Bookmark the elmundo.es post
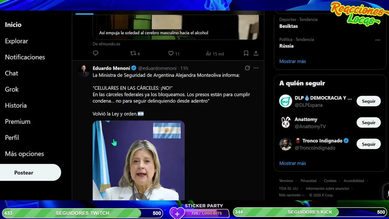Viewport: 389px width, 219px height. (x=246, y=53)
